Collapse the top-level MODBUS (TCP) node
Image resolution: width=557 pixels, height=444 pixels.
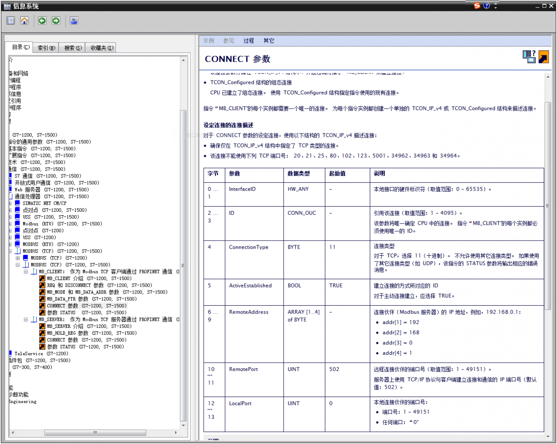point(10,251)
